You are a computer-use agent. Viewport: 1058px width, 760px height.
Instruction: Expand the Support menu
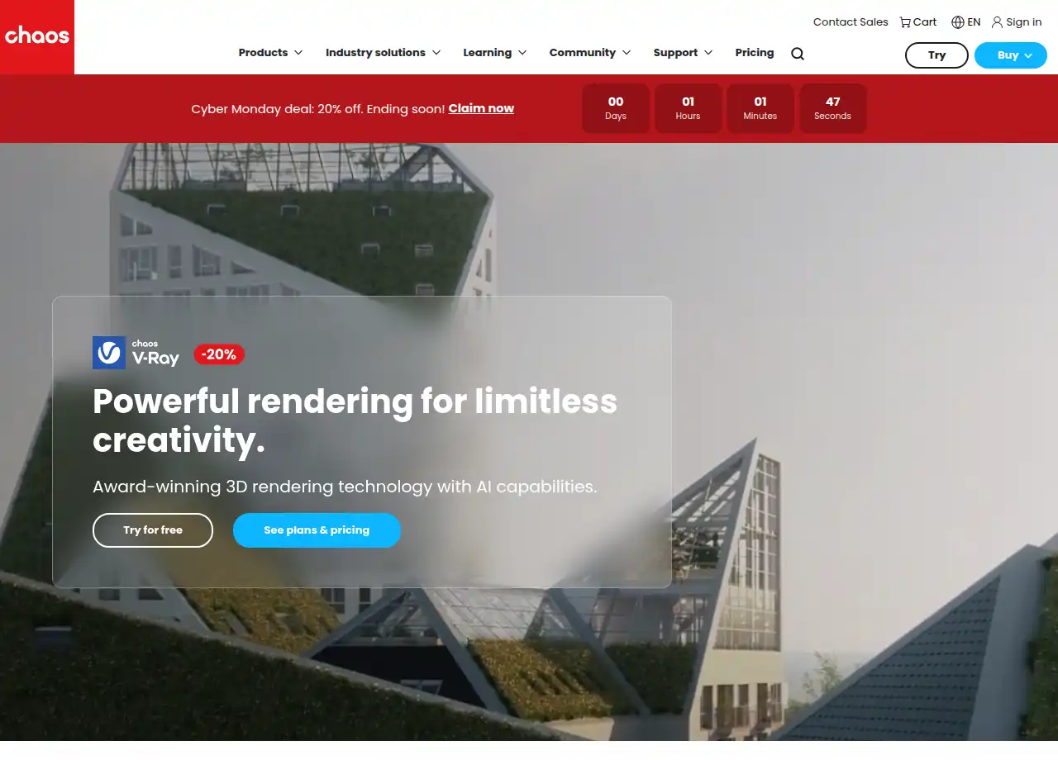[683, 53]
